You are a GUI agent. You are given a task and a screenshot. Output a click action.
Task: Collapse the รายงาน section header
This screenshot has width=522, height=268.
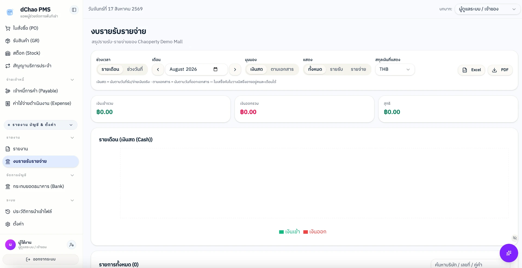pos(40,138)
